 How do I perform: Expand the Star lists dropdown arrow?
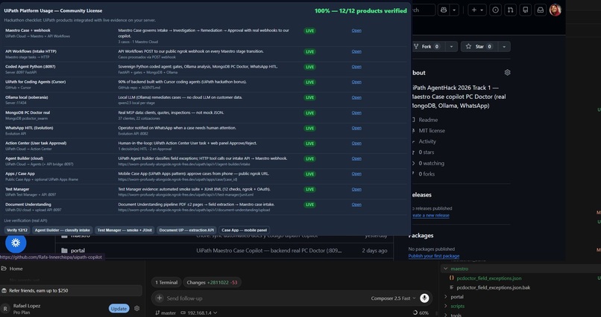504,46
